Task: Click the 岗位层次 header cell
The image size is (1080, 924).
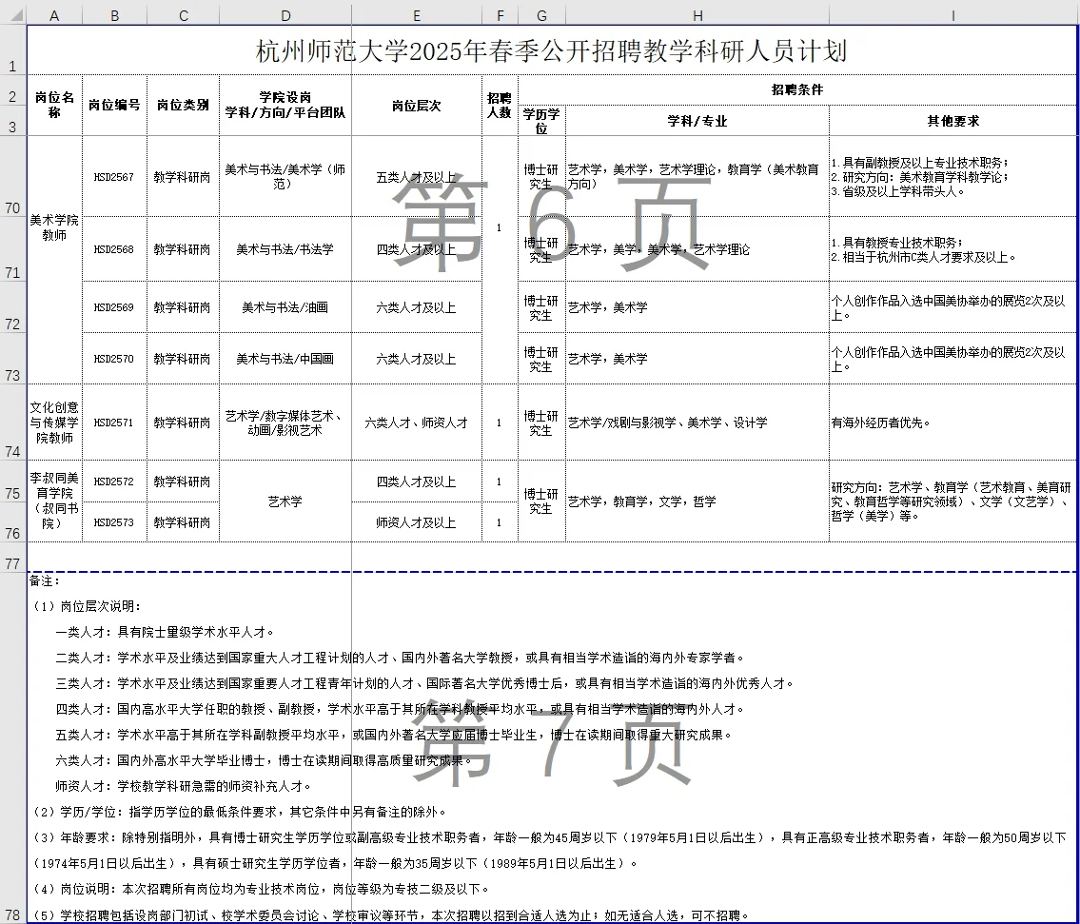Action: (417, 105)
